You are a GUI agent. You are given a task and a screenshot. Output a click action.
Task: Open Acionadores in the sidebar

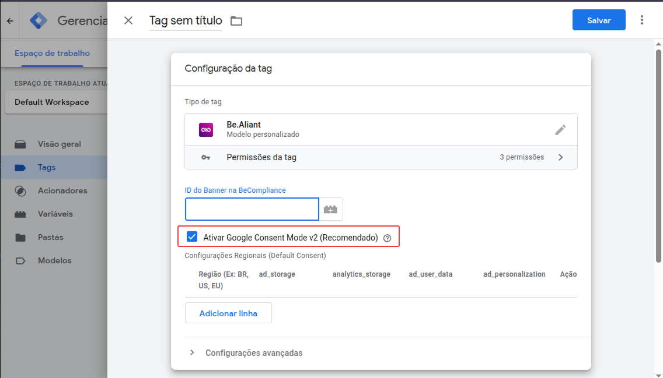pyautogui.click(x=62, y=190)
